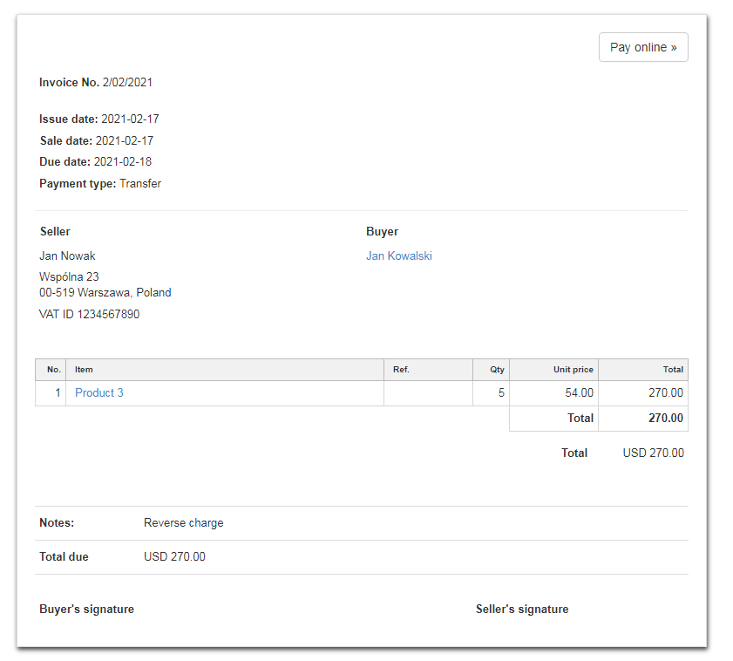The image size is (733, 661).
Task: Click the Item column header
Action: point(85,370)
